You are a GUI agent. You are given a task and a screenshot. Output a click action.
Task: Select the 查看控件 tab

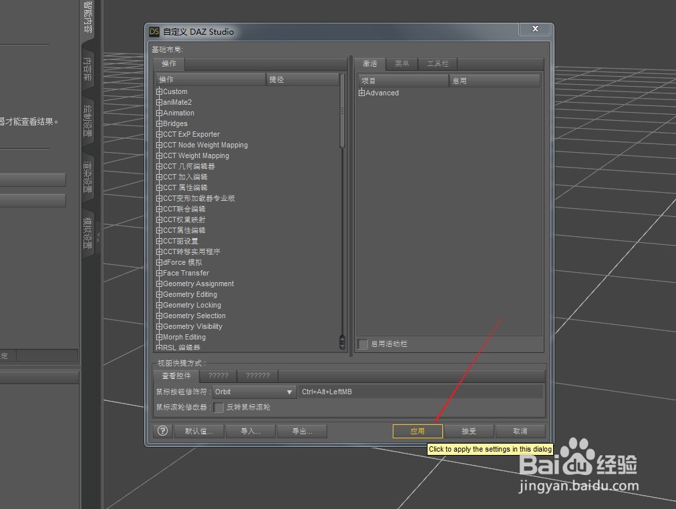pos(176,376)
